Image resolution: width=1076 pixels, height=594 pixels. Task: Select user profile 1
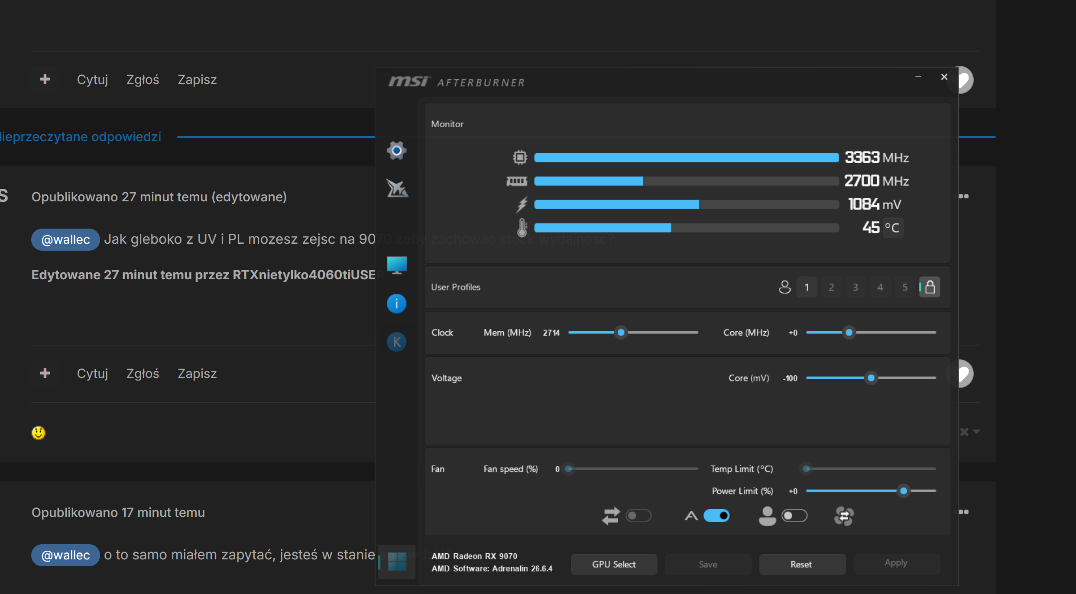[x=807, y=287]
